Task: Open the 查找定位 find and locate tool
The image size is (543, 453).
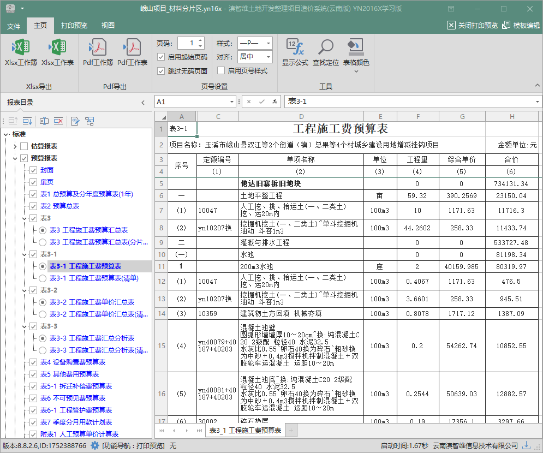Action: tap(325, 47)
